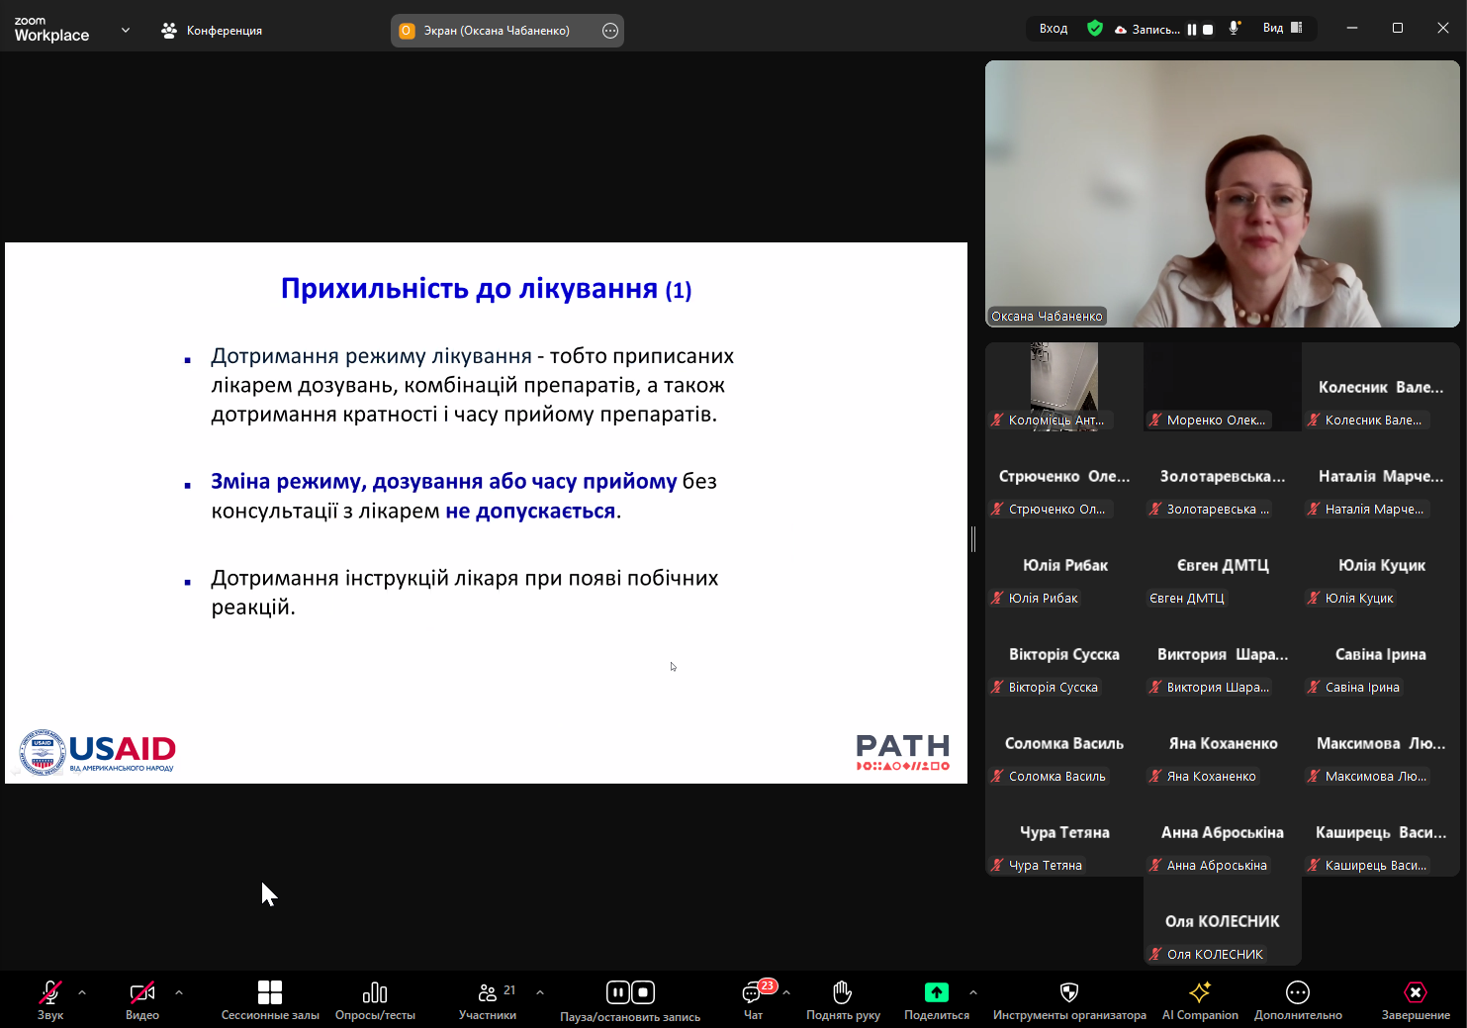Pause the recording in the bottom toolbar
This screenshot has width=1467, height=1028.
(x=618, y=992)
